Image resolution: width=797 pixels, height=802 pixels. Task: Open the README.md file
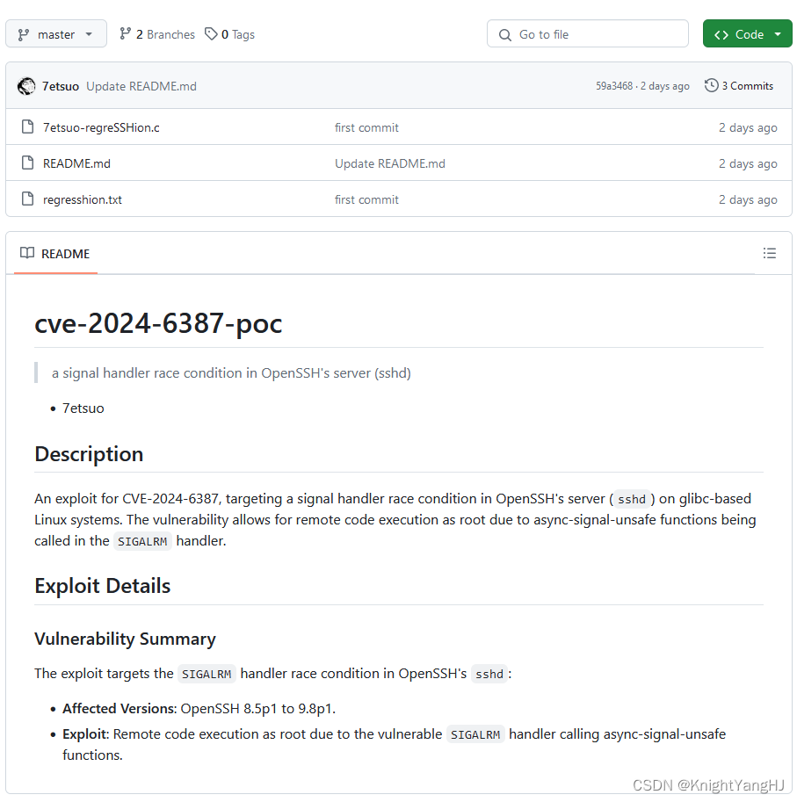click(x=76, y=163)
